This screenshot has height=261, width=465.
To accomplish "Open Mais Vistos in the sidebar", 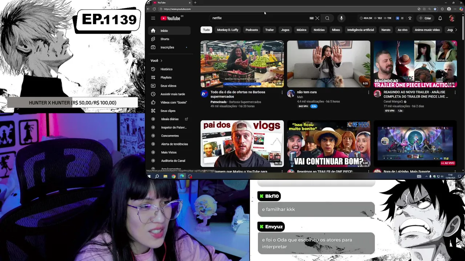I will click(170, 153).
